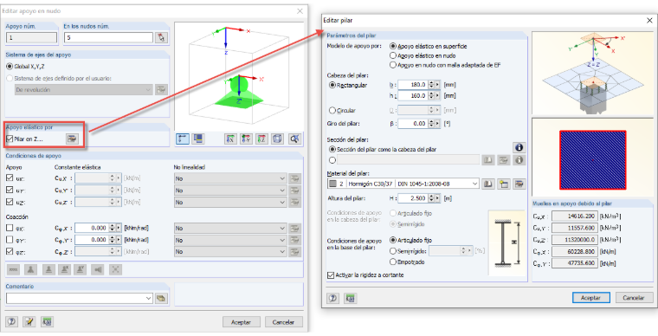658x336 pixels.
Task: Click the pick-node icon beside node number field
Action: [161, 38]
